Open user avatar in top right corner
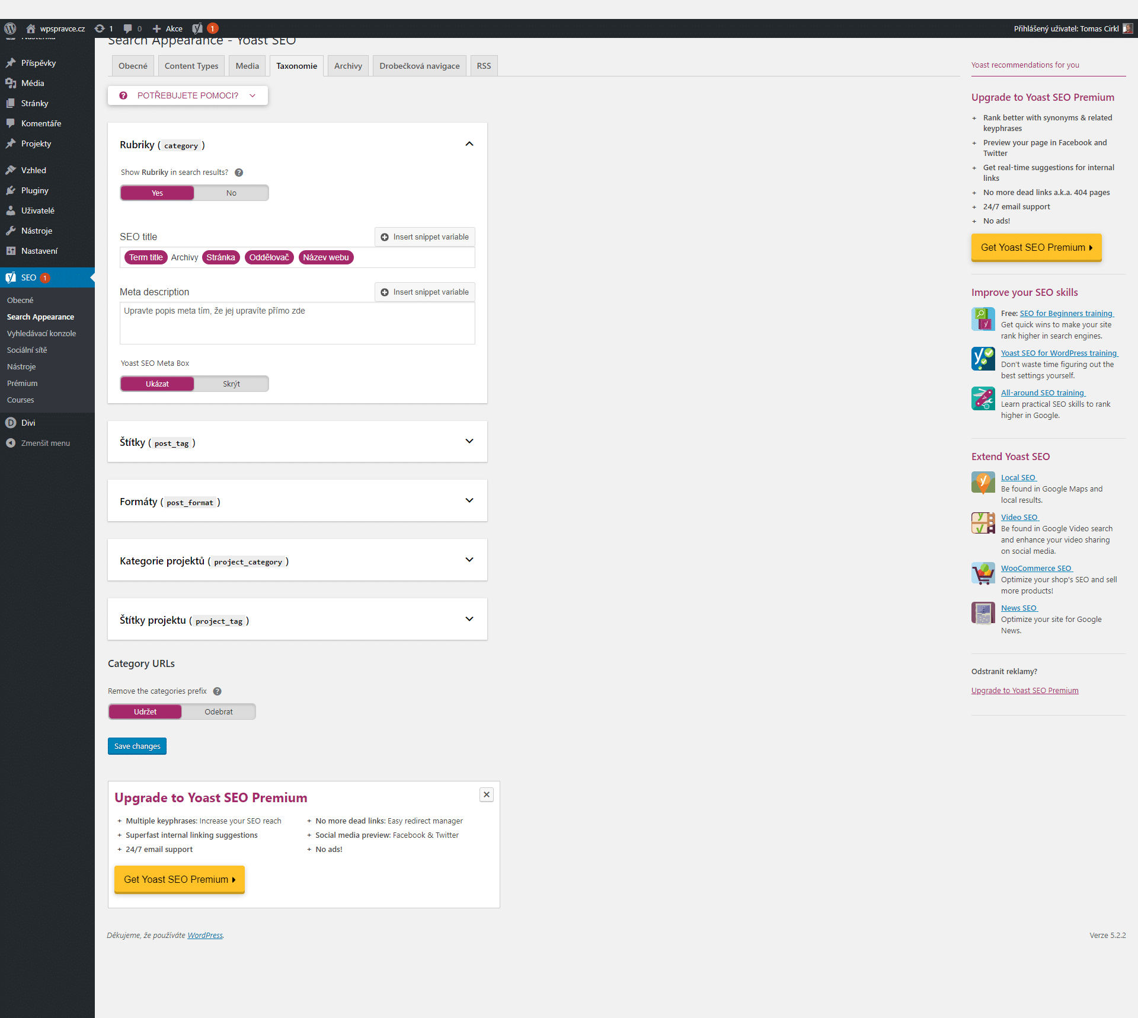1138x1018 pixels. point(1127,28)
